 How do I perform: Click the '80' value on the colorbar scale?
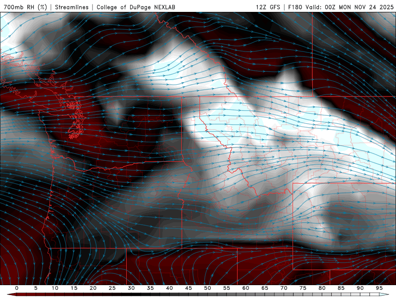(x=322, y=288)
